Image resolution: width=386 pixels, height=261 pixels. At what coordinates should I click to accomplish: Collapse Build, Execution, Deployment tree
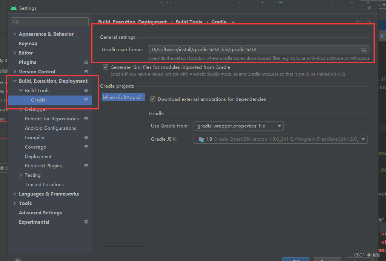click(x=15, y=81)
